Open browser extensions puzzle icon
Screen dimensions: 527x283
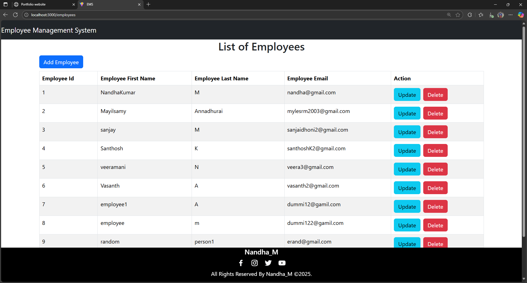tap(470, 15)
